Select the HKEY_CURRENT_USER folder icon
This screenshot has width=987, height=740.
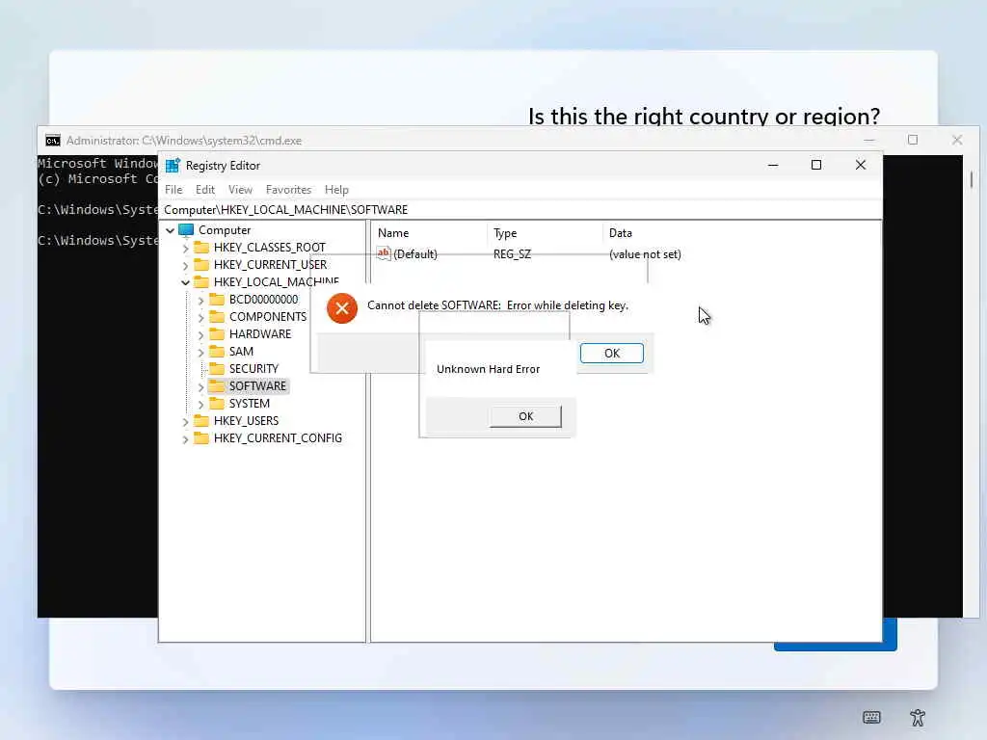201,264
